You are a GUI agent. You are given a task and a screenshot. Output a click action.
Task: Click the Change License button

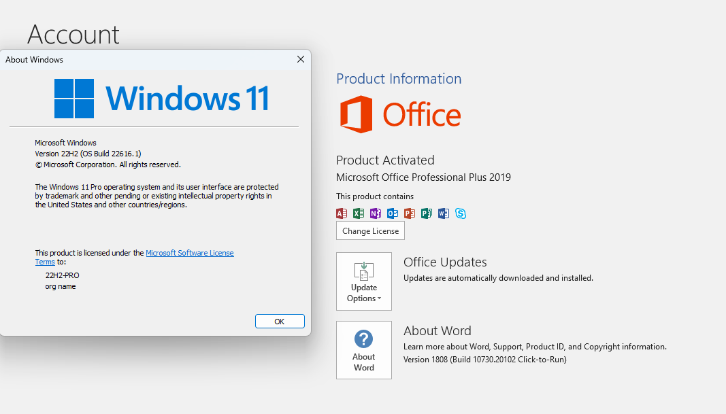[x=370, y=231]
